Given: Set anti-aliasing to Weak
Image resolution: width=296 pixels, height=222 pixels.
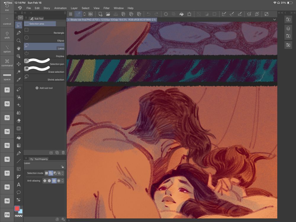Looking at the screenshot, I should 49,181.
